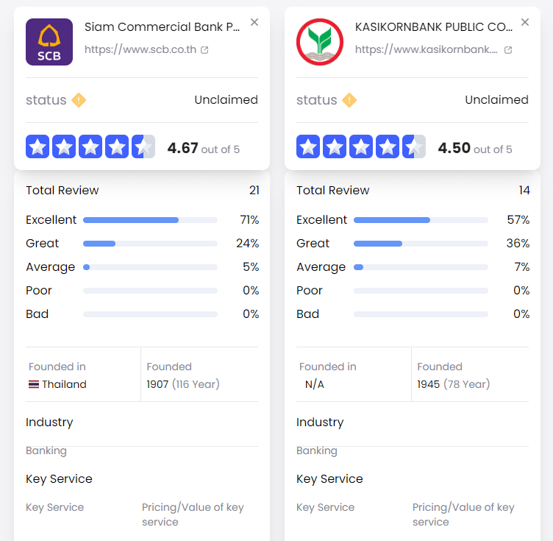Click the SCB purple logo
The image size is (553, 541).
click(x=49, y=42)
